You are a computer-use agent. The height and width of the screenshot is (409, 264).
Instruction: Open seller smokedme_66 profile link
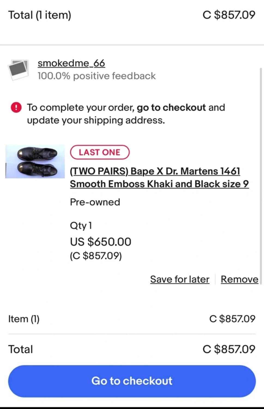[x=71, y=63]
